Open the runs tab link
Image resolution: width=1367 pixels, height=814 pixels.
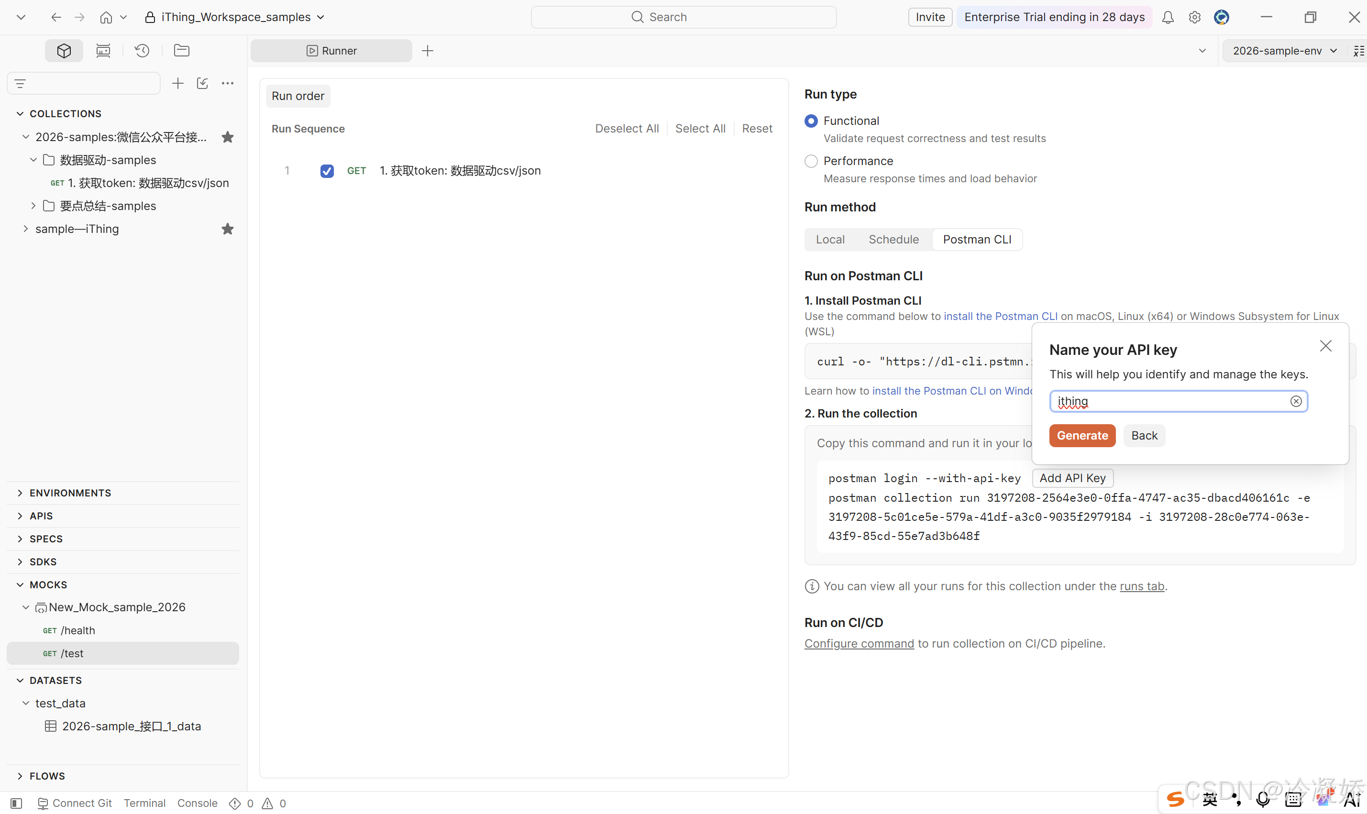tap(1142, 586)
